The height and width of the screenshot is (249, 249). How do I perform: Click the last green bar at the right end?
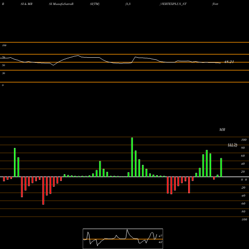(x=221, y=167)
